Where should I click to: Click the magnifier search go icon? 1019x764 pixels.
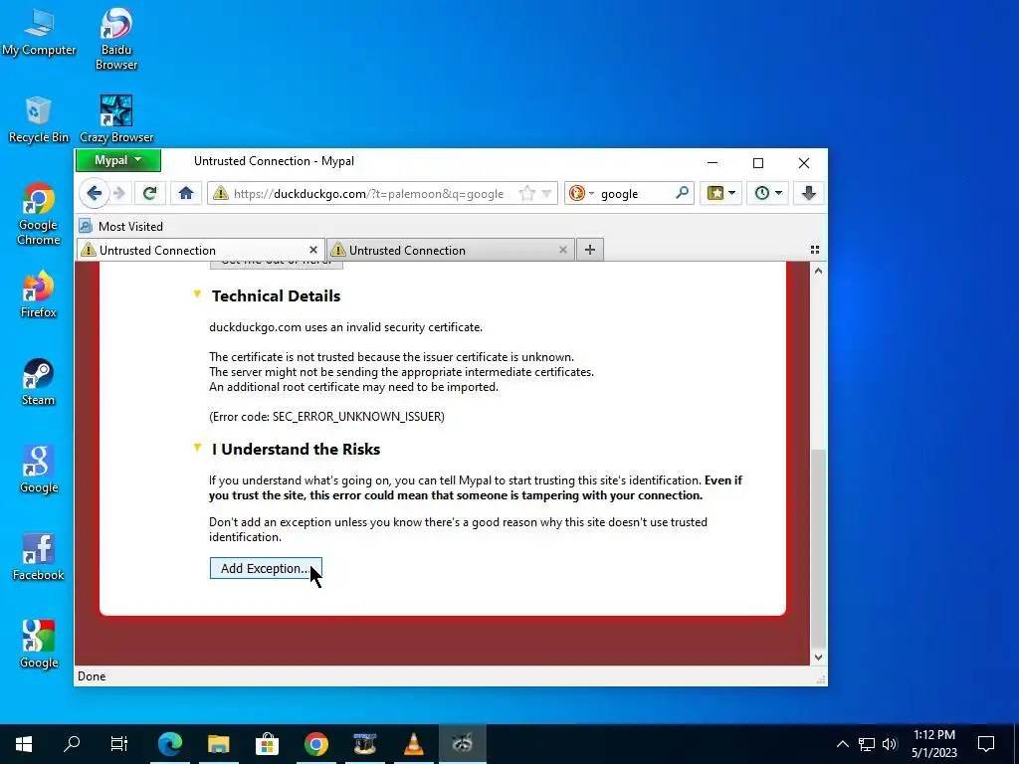(682, 193)
